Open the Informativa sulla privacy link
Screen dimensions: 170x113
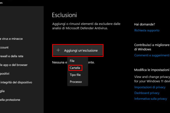tap(151, 99)
